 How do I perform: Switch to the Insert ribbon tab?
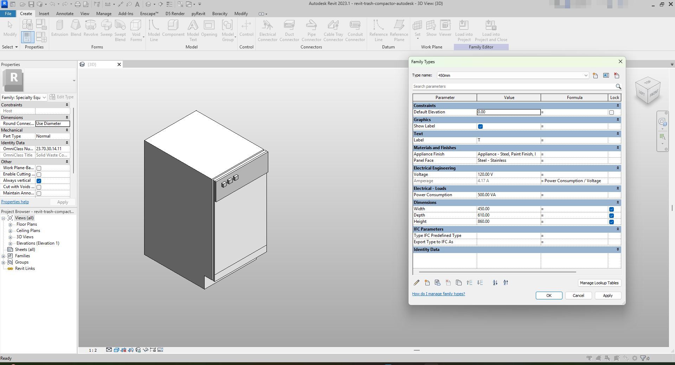coord(44,14)
